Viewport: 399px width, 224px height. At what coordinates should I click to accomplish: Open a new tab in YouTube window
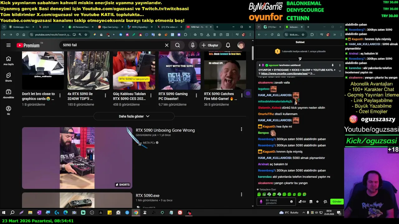coord(217,27)
